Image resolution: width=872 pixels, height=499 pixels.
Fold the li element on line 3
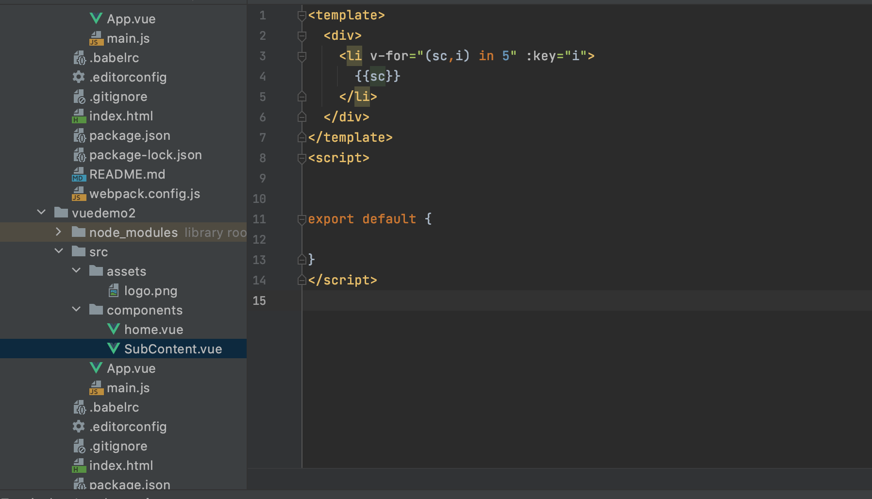point(302,57)
